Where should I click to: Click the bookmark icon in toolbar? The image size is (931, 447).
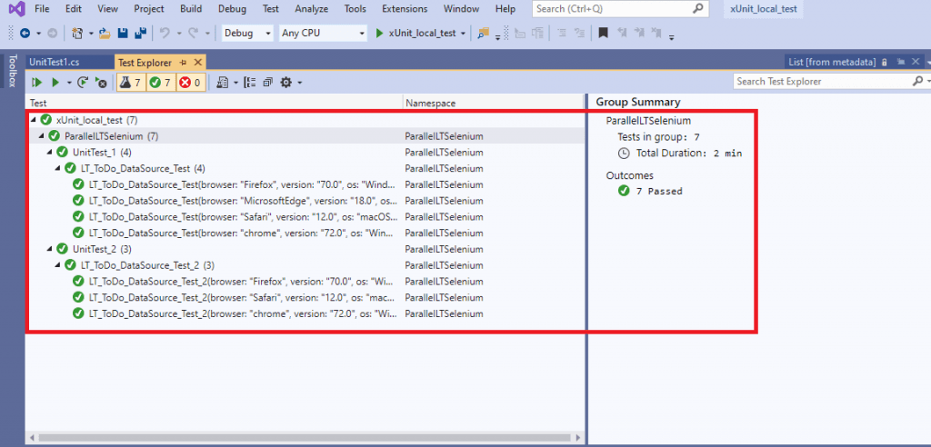(x=603, y=34)
